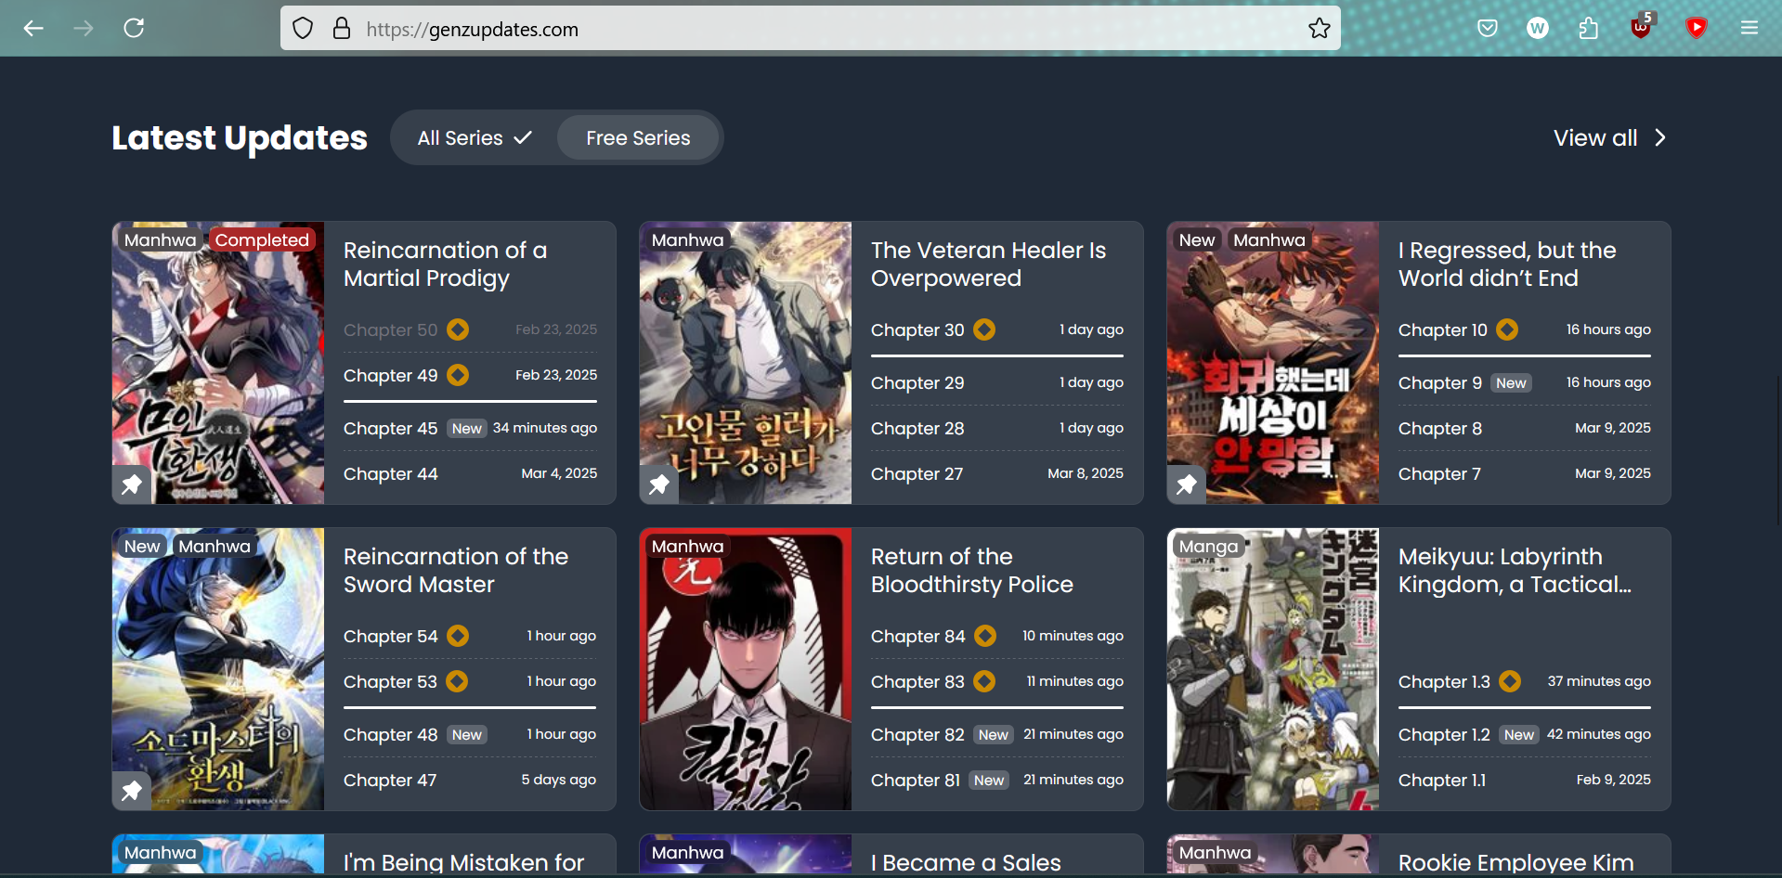Open Chapter 28 of Veteran Healer
The height and width of the screenshot is (878, 1782).
point(917,429)
